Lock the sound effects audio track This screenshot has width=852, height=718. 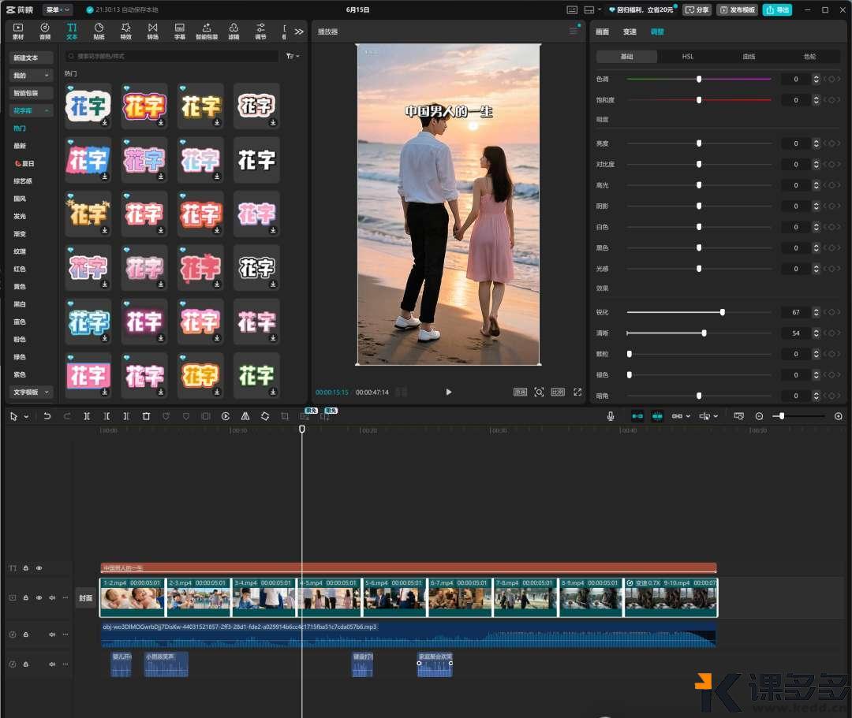pos(25,664)
